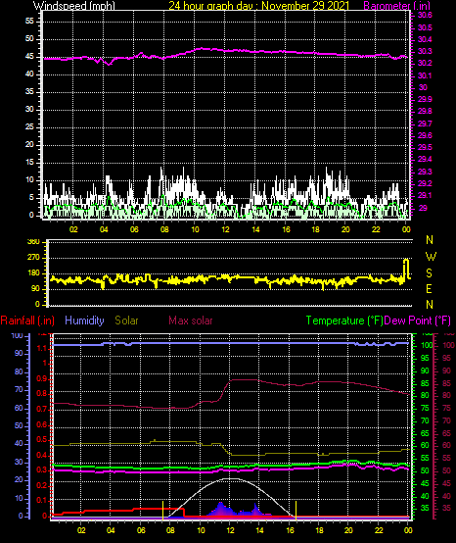Click the Windspeed (mph) axis title
The width and height of the screenshot is (456, 543).
(74, 5)
